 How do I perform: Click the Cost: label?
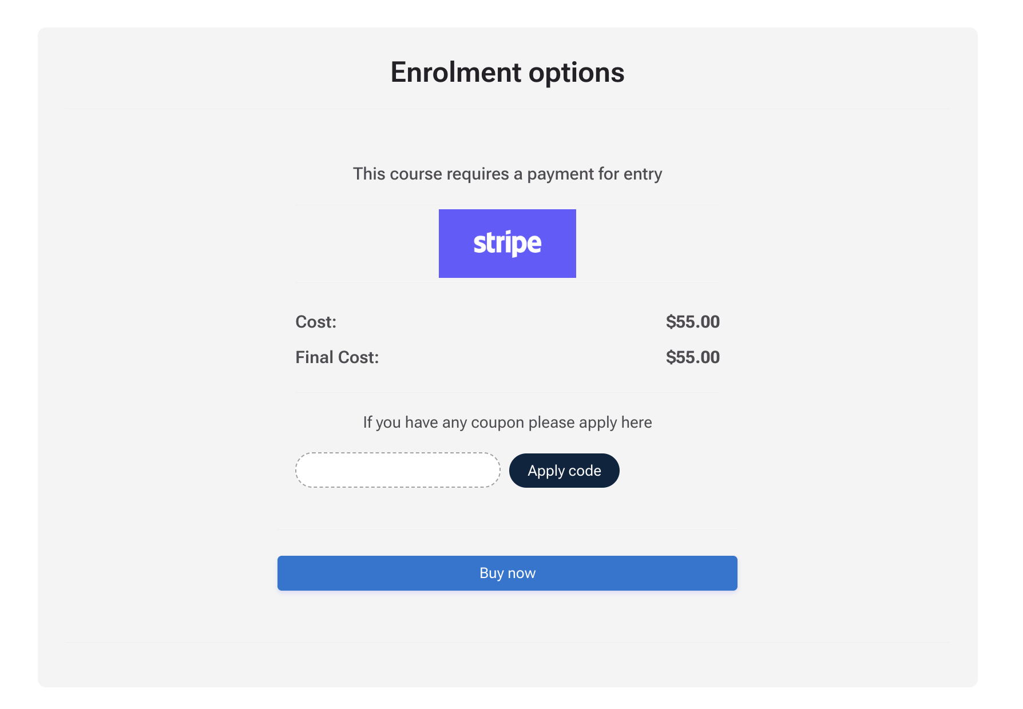point(316,322)
